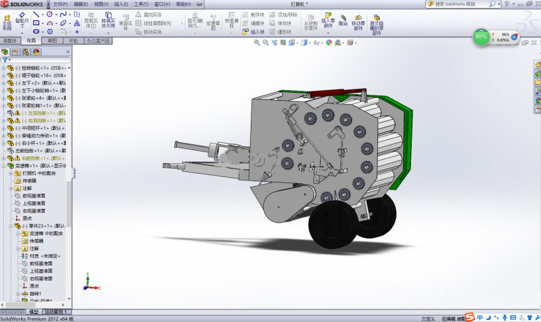The image size is (541, 322).
Task: Open 视图(V) menu
Action: click(101, 4)
